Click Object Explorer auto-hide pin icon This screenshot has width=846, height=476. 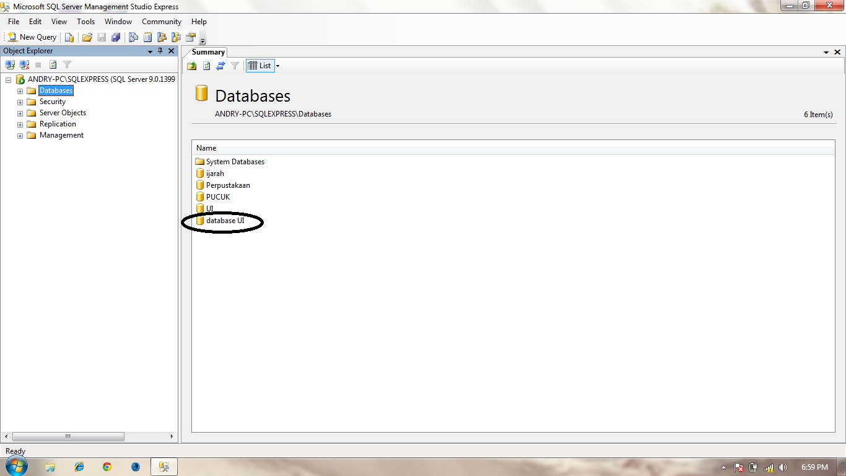point(160,51)
